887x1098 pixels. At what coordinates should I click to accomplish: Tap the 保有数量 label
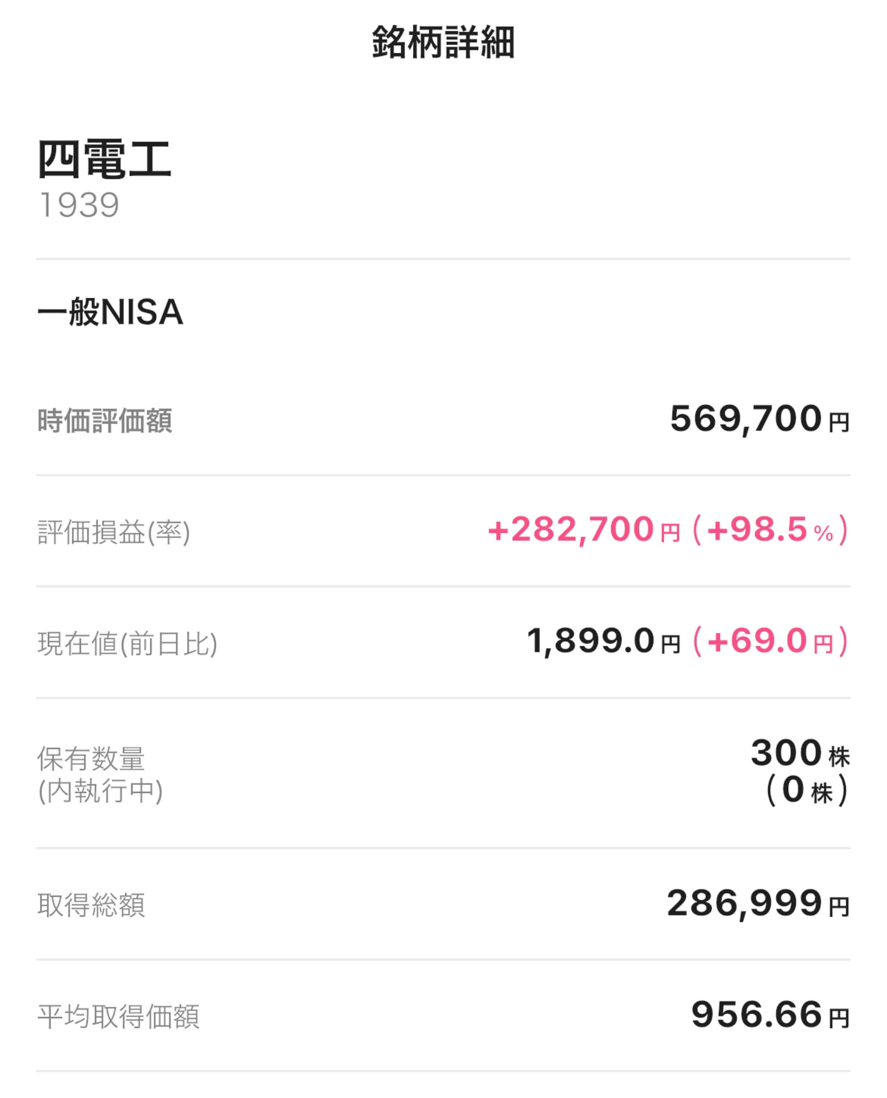click(x=91, y=759)
